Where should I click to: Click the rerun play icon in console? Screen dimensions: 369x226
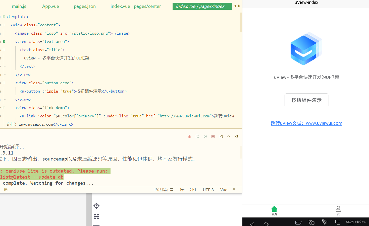point(205,136)
